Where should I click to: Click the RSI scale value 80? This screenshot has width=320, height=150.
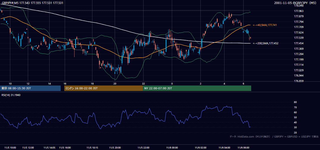tap(295, 102)
